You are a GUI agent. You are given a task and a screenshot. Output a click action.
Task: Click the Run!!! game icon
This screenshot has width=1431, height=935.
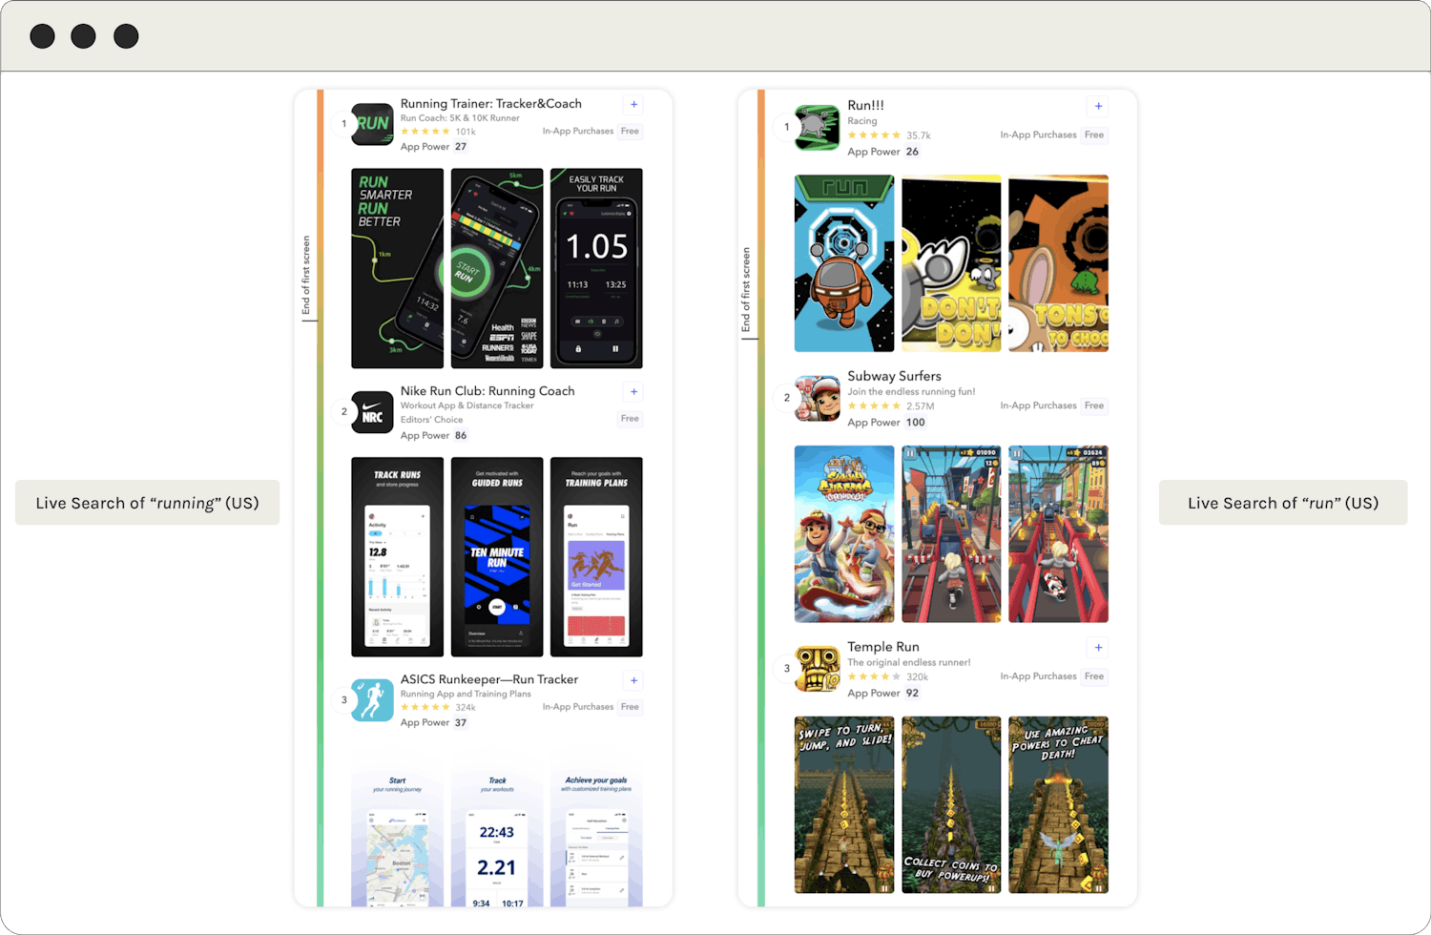pos(818,127)
